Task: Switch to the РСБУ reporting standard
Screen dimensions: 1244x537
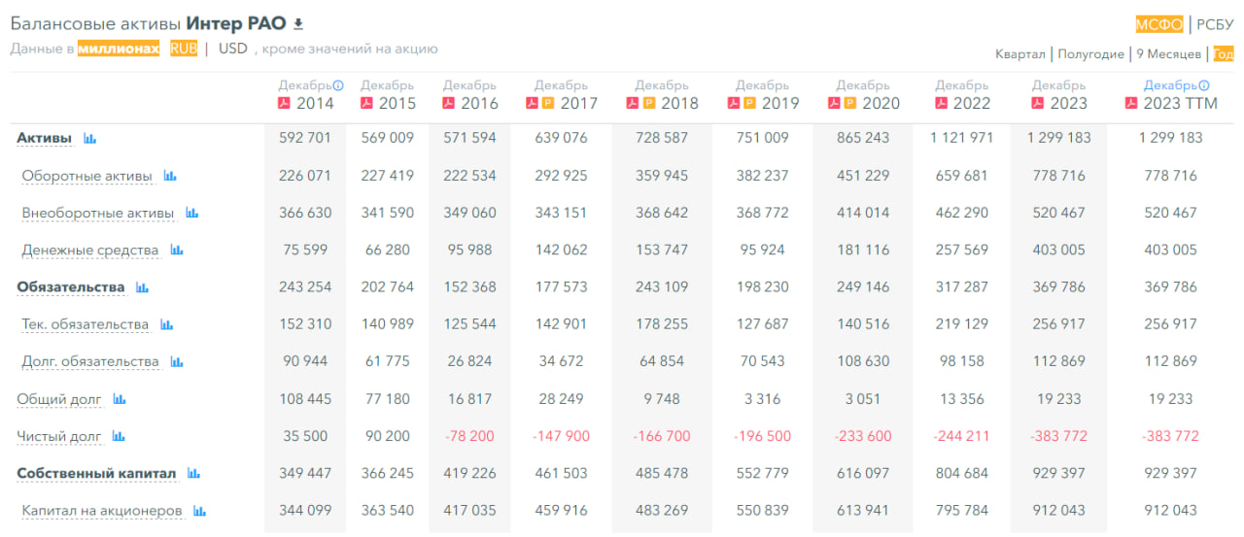Action: pyautogui.click(x=1215, y=25)
